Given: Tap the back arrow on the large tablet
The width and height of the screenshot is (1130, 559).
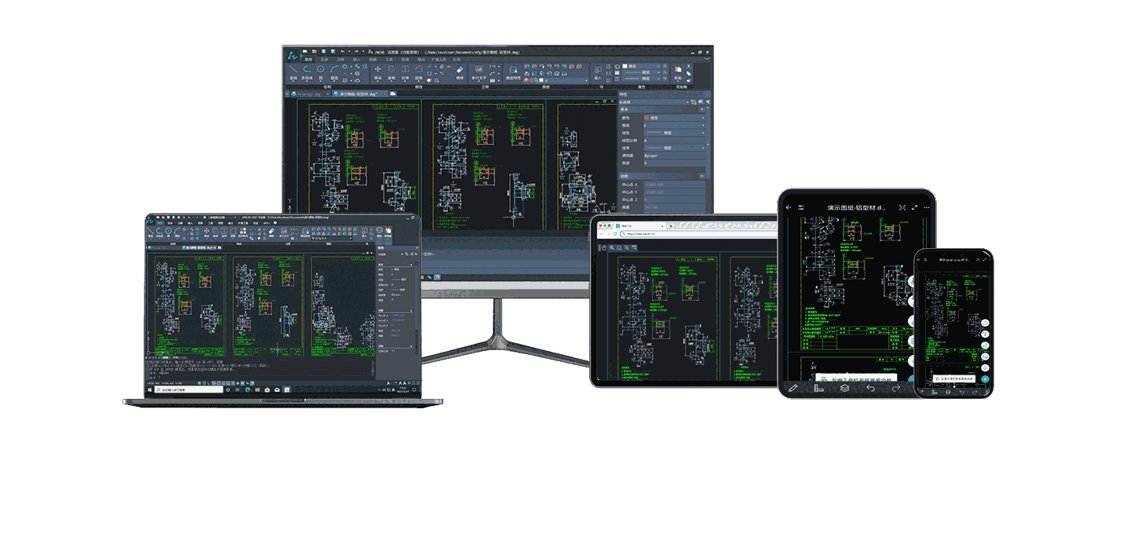Looking at the screenshot, I should coord(789,207).
